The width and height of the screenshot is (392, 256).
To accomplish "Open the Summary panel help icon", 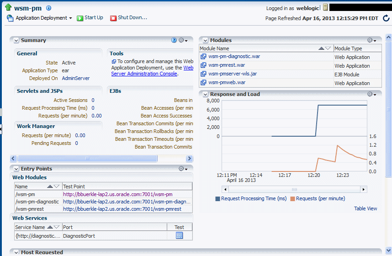I will 174,40.
